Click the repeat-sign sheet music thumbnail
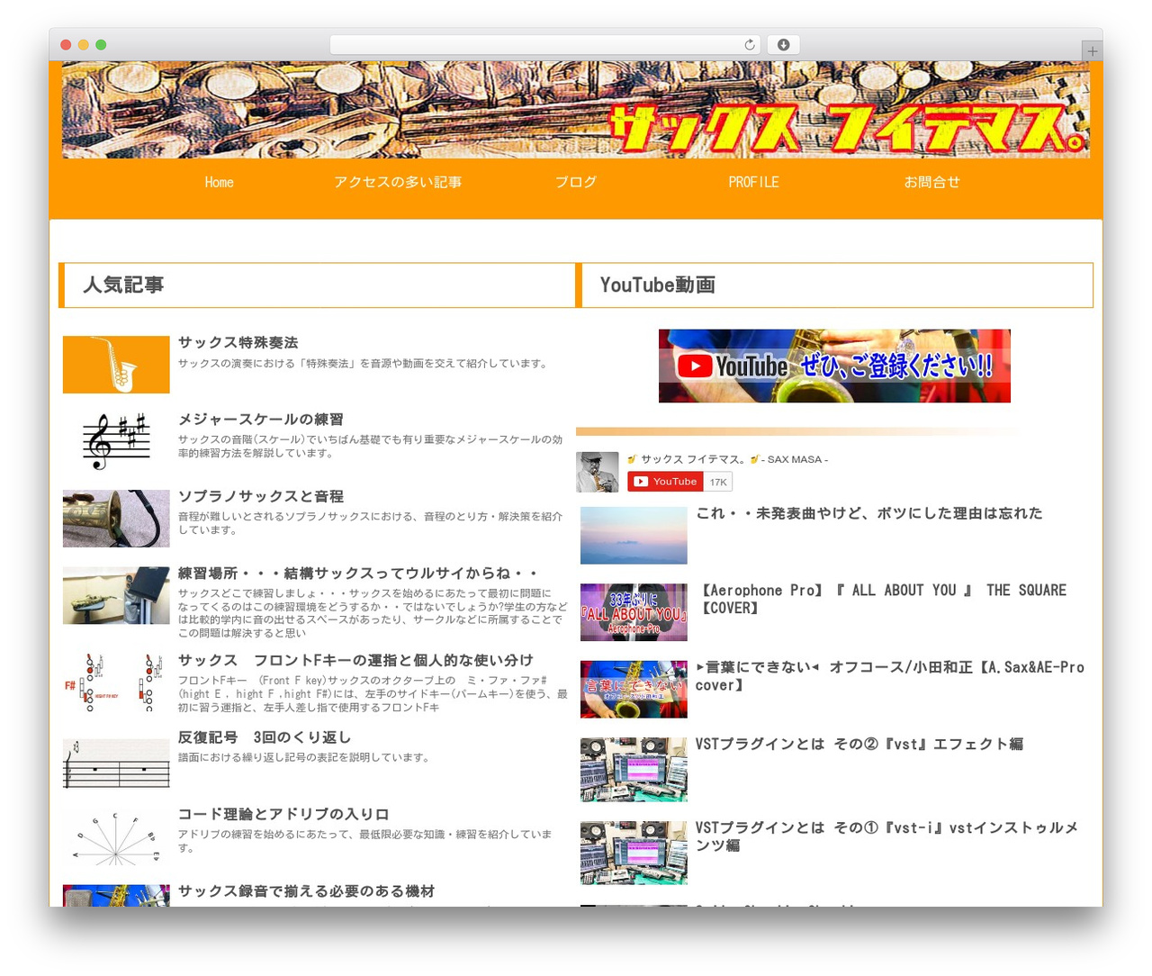The image size is (1152, 976). pos(116,763)
